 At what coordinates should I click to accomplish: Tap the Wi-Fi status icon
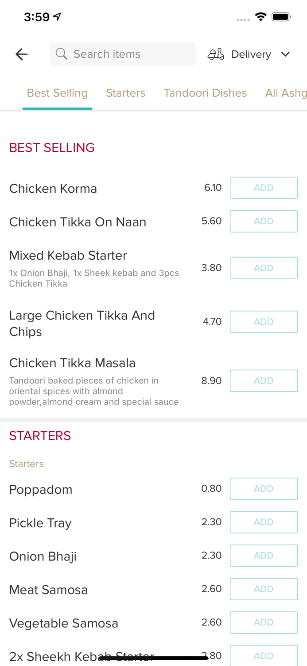260,17
